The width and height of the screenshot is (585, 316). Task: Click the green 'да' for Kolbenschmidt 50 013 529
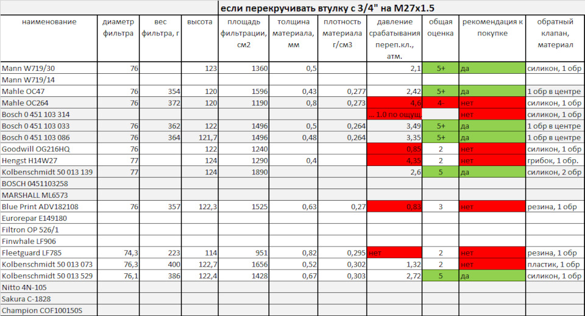pos(492,276)
